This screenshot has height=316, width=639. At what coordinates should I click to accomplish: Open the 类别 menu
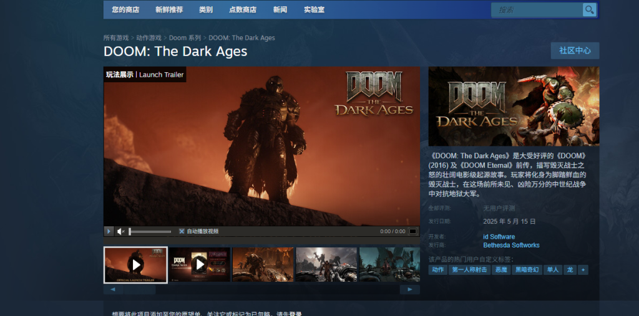coord(206,10)
